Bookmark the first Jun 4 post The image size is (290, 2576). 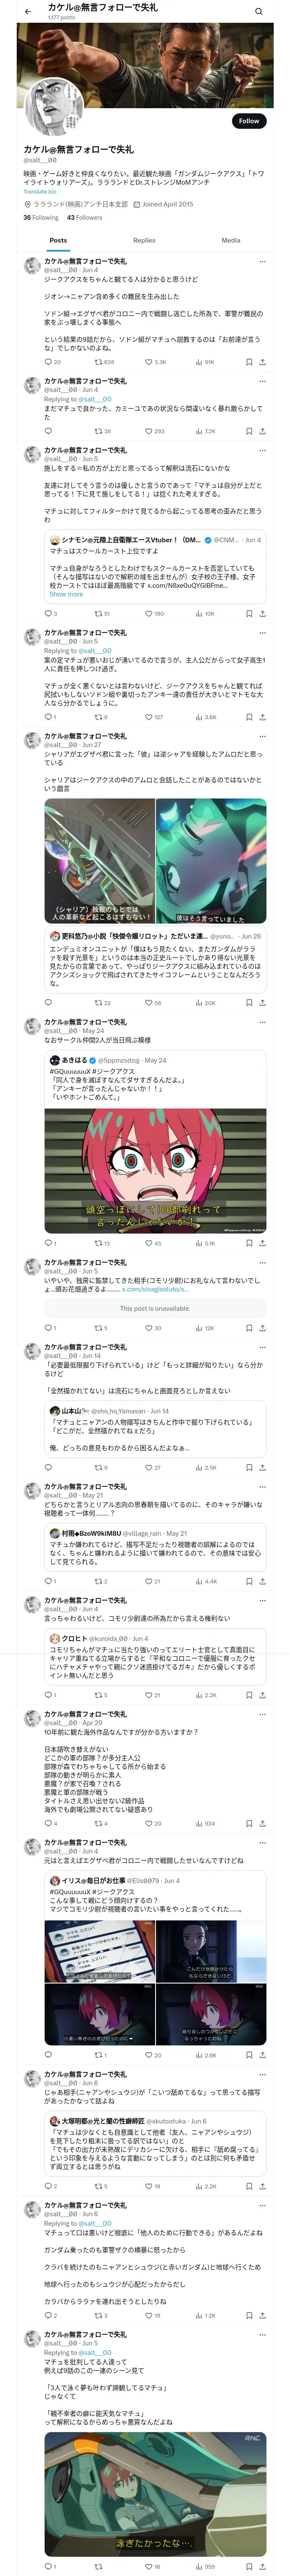click(x=248, y=362)
